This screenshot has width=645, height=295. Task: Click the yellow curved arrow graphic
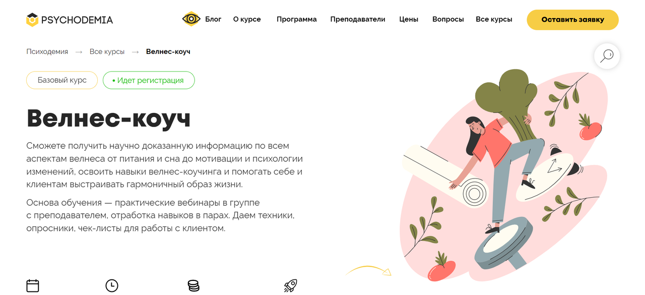368,271
